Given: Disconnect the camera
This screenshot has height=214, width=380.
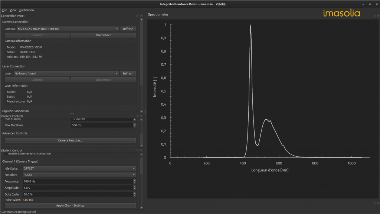Looking at the screenshot, I should [104, 35].
